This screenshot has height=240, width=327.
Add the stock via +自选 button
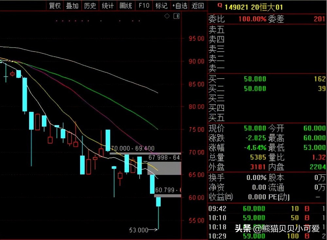[180, 6]
